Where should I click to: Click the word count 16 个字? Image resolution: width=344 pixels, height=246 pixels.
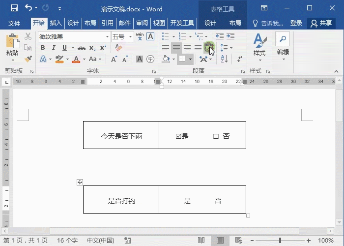point(67,240)
